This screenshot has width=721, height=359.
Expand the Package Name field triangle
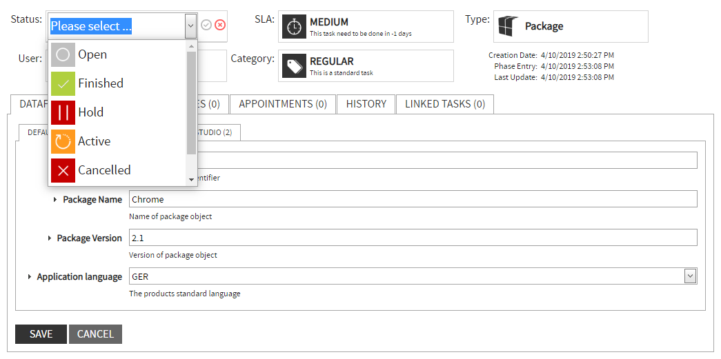coord(55,200)
